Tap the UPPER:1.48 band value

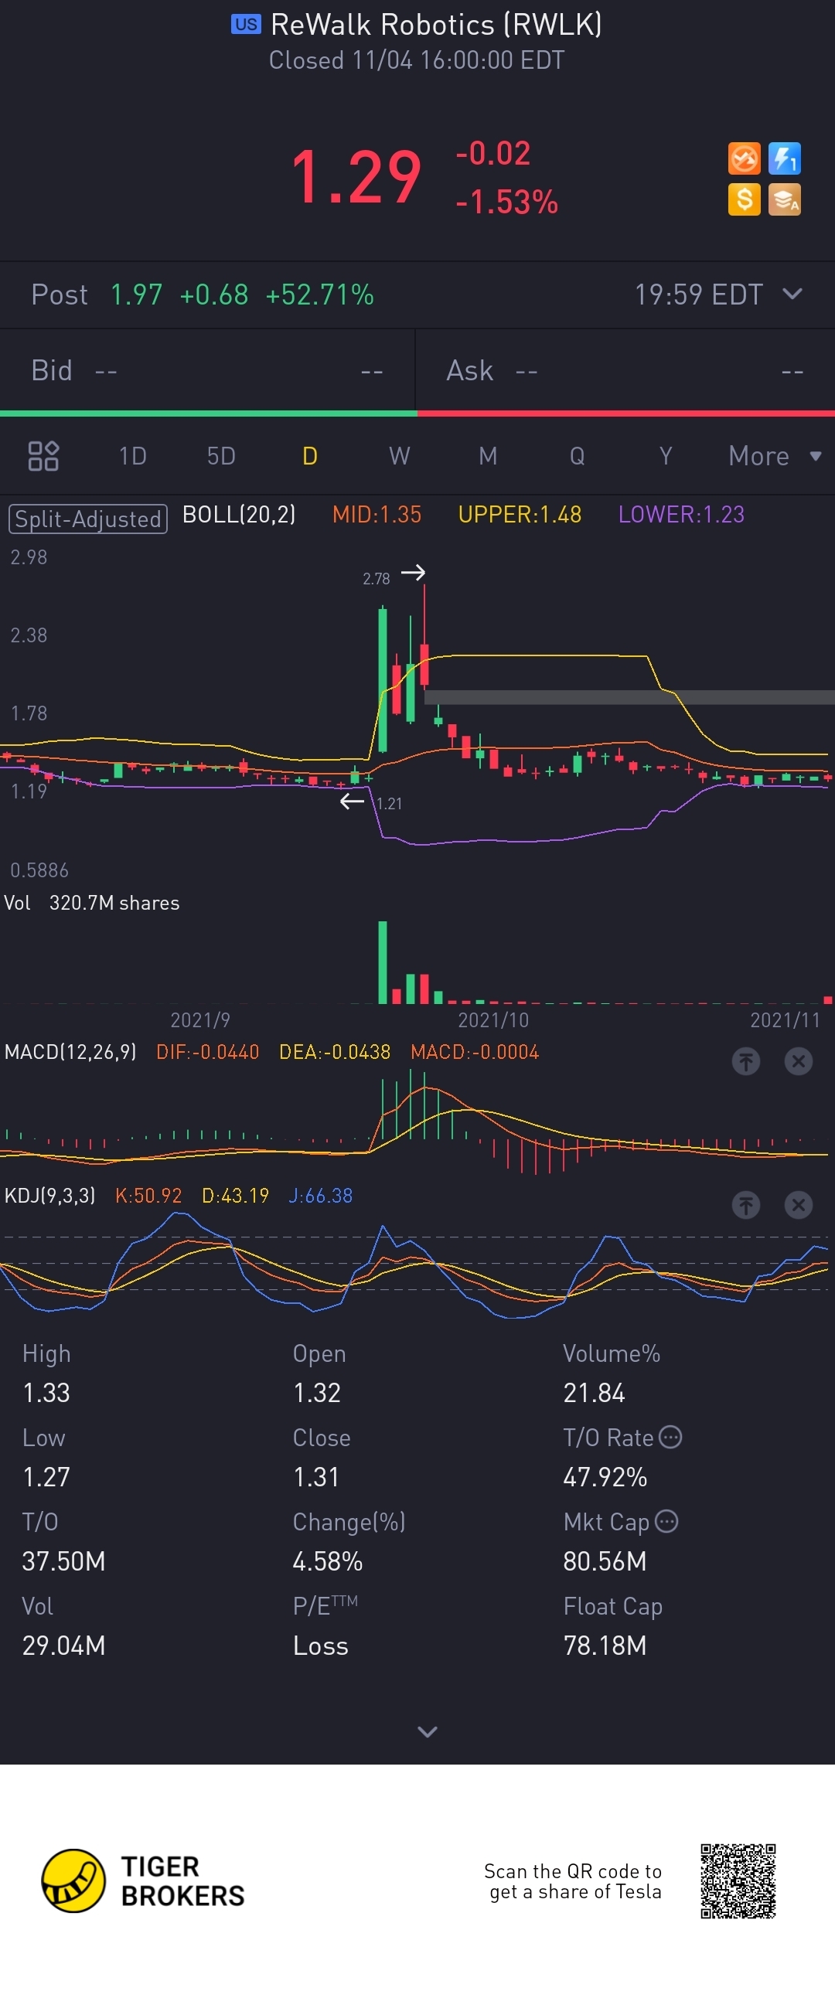point(520,514)
